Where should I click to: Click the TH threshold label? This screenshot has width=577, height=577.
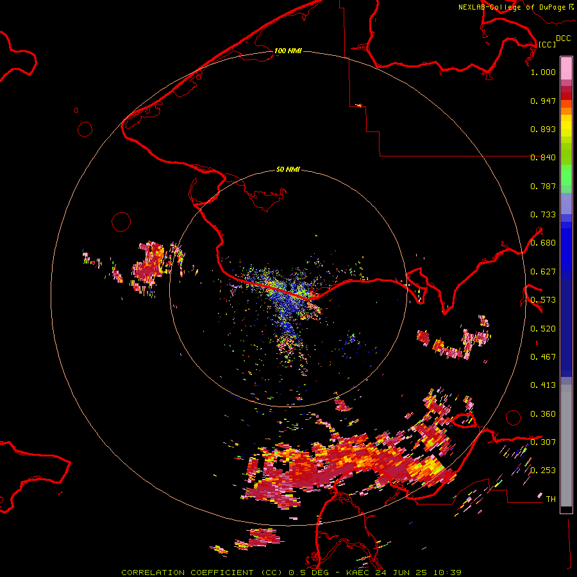[x=551, y=499]
